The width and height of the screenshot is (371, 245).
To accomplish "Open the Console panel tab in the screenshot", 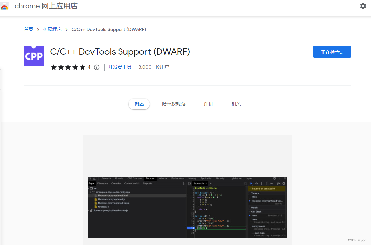I will coord(119,178).
